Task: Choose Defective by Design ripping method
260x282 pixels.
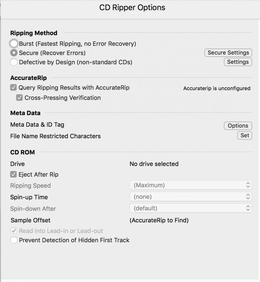Action: coord(14,62)
